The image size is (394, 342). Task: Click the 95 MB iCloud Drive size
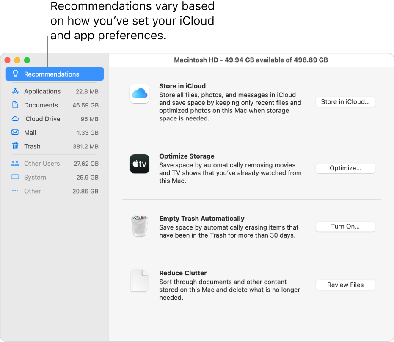pyautogui.click(x=89, y=119)
